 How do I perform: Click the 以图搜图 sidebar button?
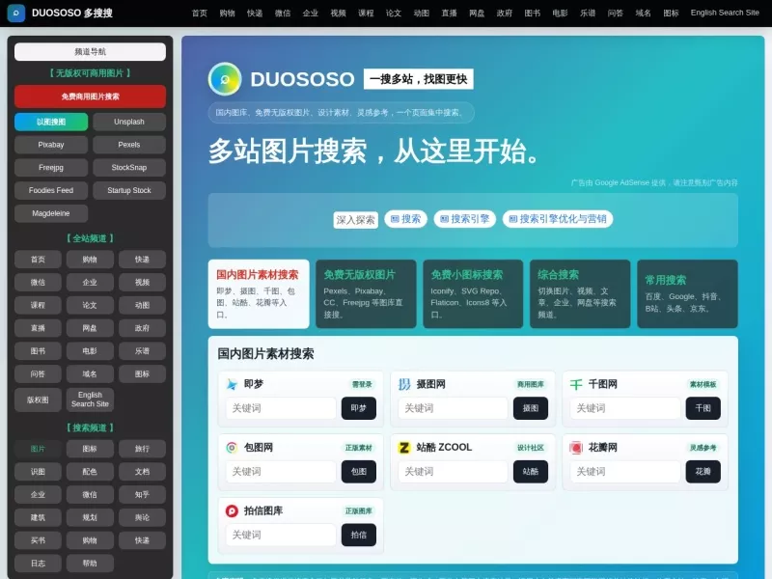pyautogui.click(x=51, y=122)
